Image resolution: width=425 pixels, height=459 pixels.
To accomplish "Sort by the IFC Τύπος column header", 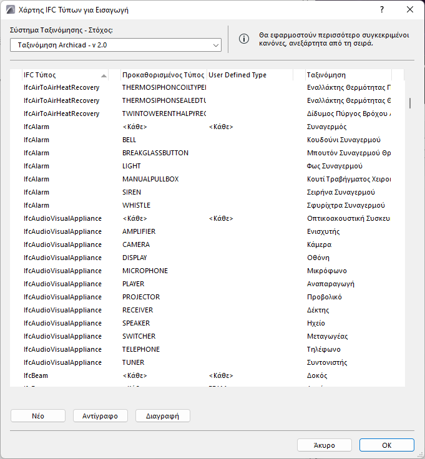I will pos(65,75).
